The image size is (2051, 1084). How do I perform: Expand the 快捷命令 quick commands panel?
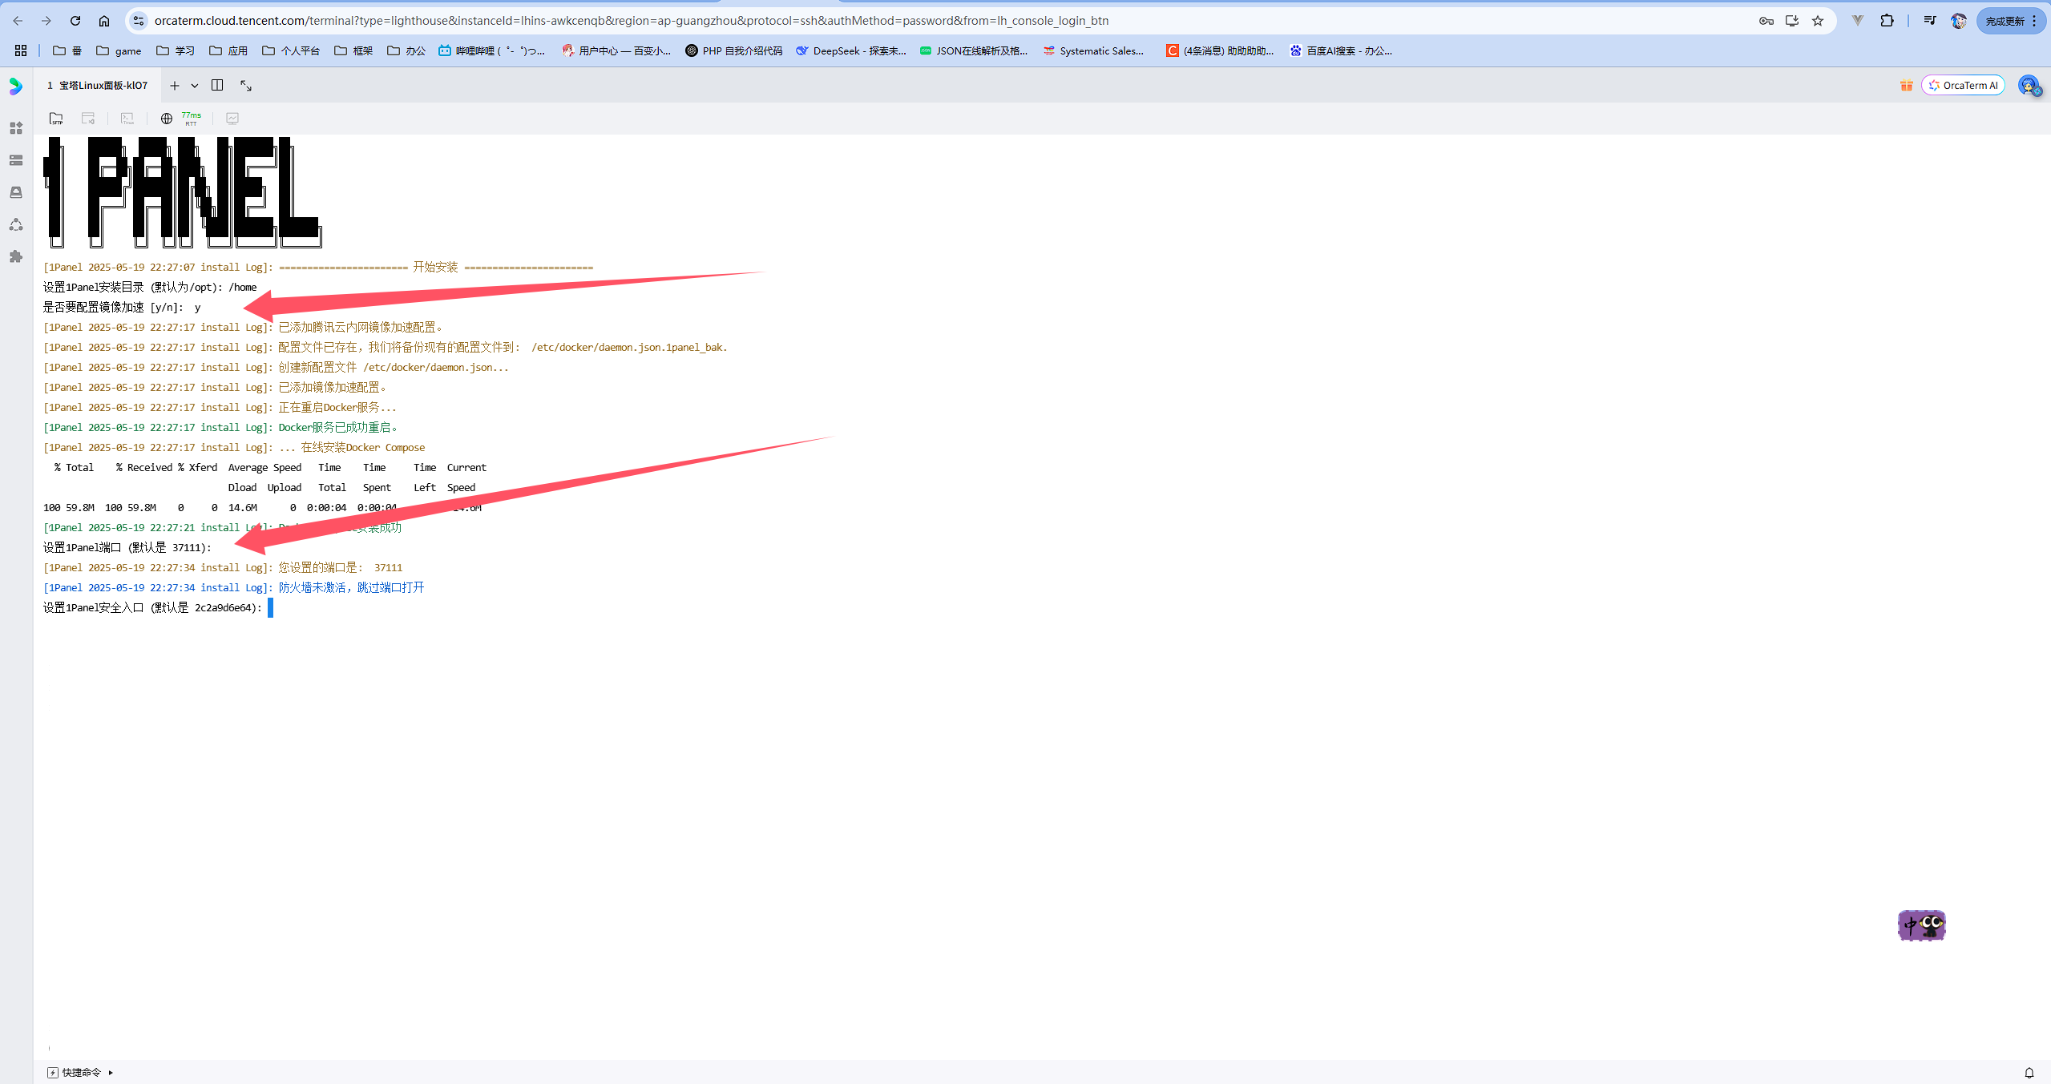click(x=80, y=1072)
